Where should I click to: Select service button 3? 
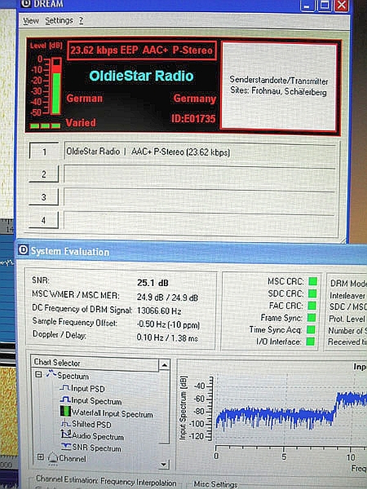click(44, 197)
